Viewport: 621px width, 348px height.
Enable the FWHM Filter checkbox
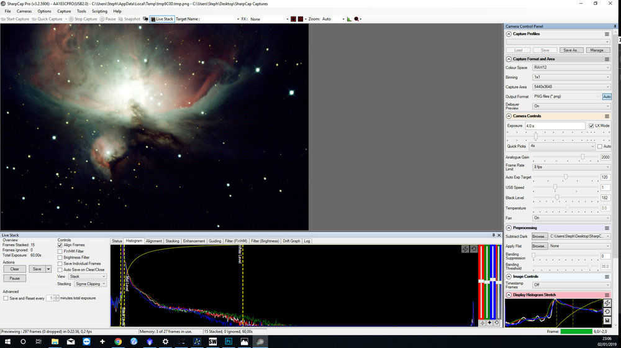coord(60,251)
